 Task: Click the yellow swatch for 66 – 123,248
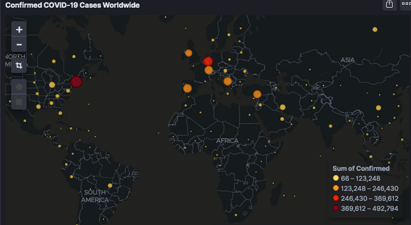pyautogui.click(x=335, y=178)
